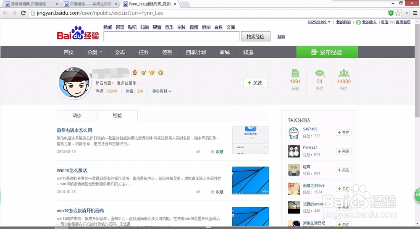The image size is (420, 229).
Task: Click the user profile avatar picture
Action: tap(74, 83)
